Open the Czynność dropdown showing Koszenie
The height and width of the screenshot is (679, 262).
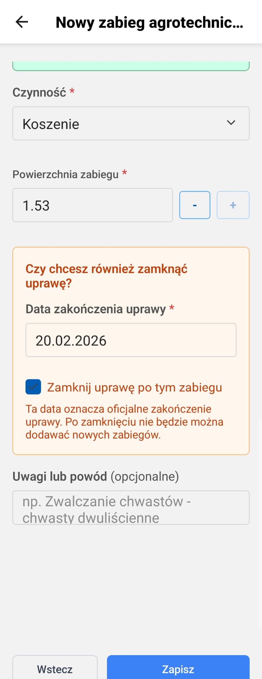pyautogui.click(x=131, y=123)
